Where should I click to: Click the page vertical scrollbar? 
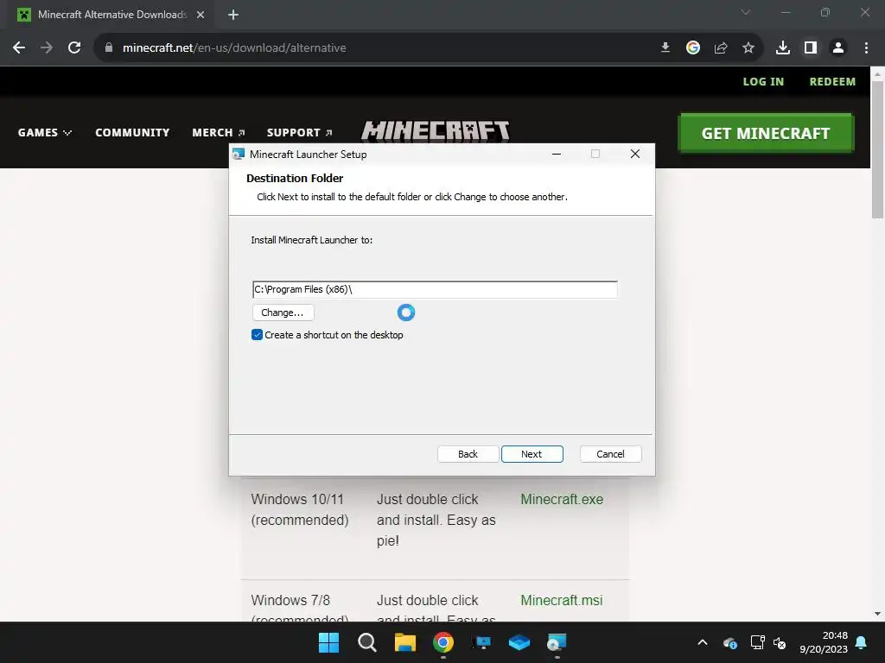877,149
